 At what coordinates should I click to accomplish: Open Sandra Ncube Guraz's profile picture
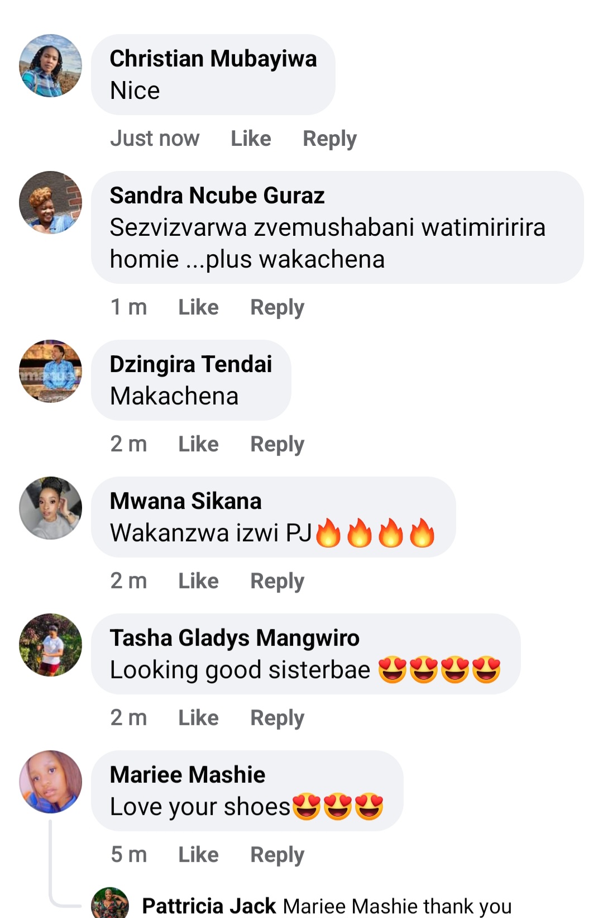(x=50, y=202)
